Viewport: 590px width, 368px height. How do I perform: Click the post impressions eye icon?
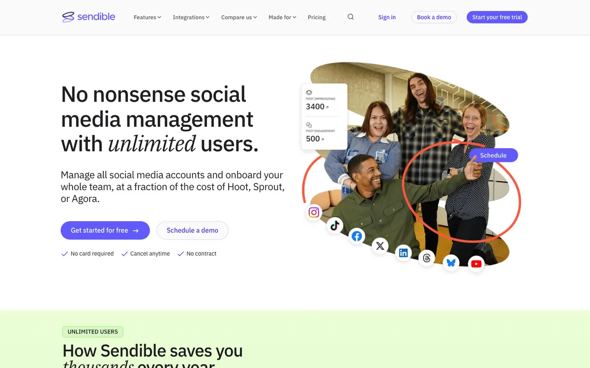click(x=309, y=92)
